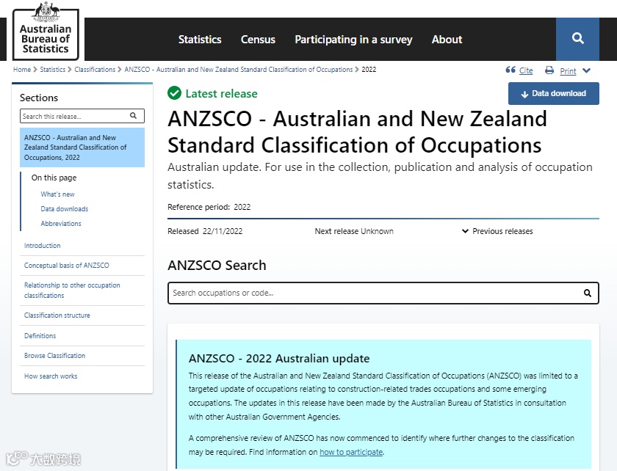
Task: Click the ANZSCO - 2022 Australian update heading
Action: (x=279, y=359)
